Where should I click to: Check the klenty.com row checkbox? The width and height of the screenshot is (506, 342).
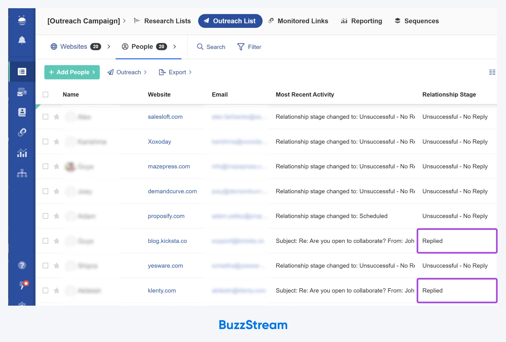coord(46,290)
